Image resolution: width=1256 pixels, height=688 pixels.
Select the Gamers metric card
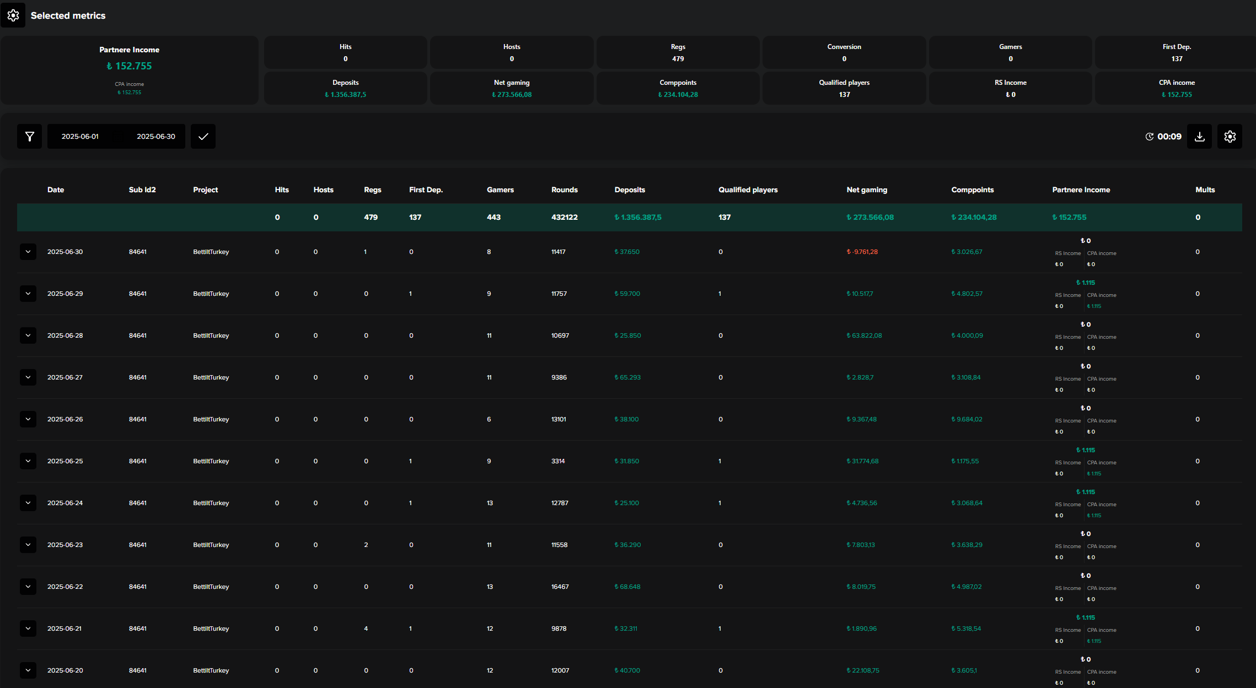pos(1011,52)
